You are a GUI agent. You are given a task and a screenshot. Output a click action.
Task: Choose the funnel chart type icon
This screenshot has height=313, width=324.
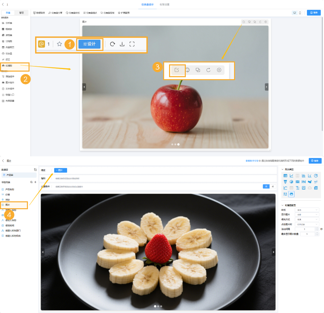[285, 182]
